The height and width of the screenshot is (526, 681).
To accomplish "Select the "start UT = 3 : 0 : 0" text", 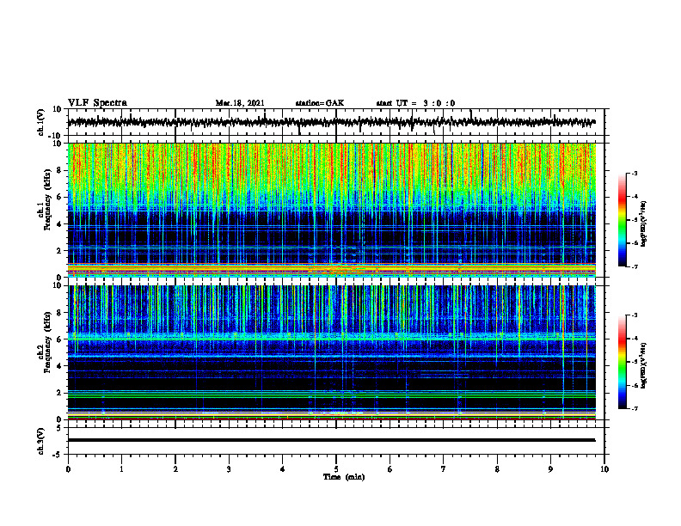I will (x=415, y=103).
